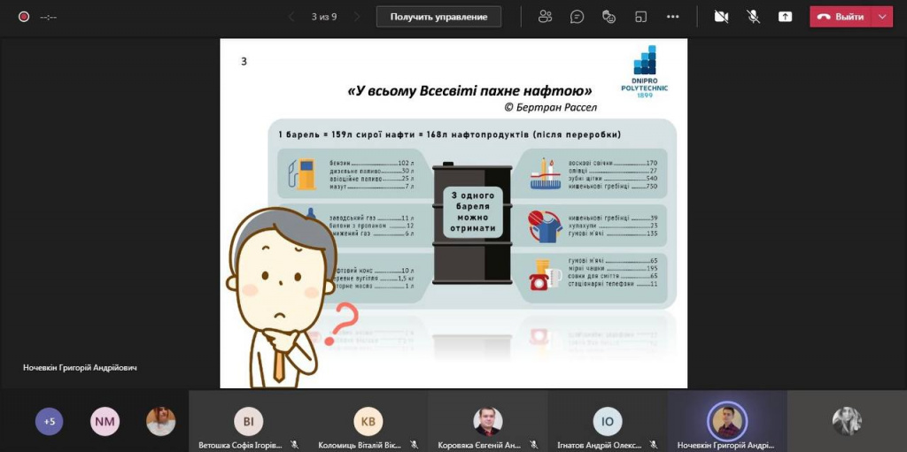Unmute the microphone in the toolbar
Viewport: 907px width, 452px height.
[x=753, y=17]
